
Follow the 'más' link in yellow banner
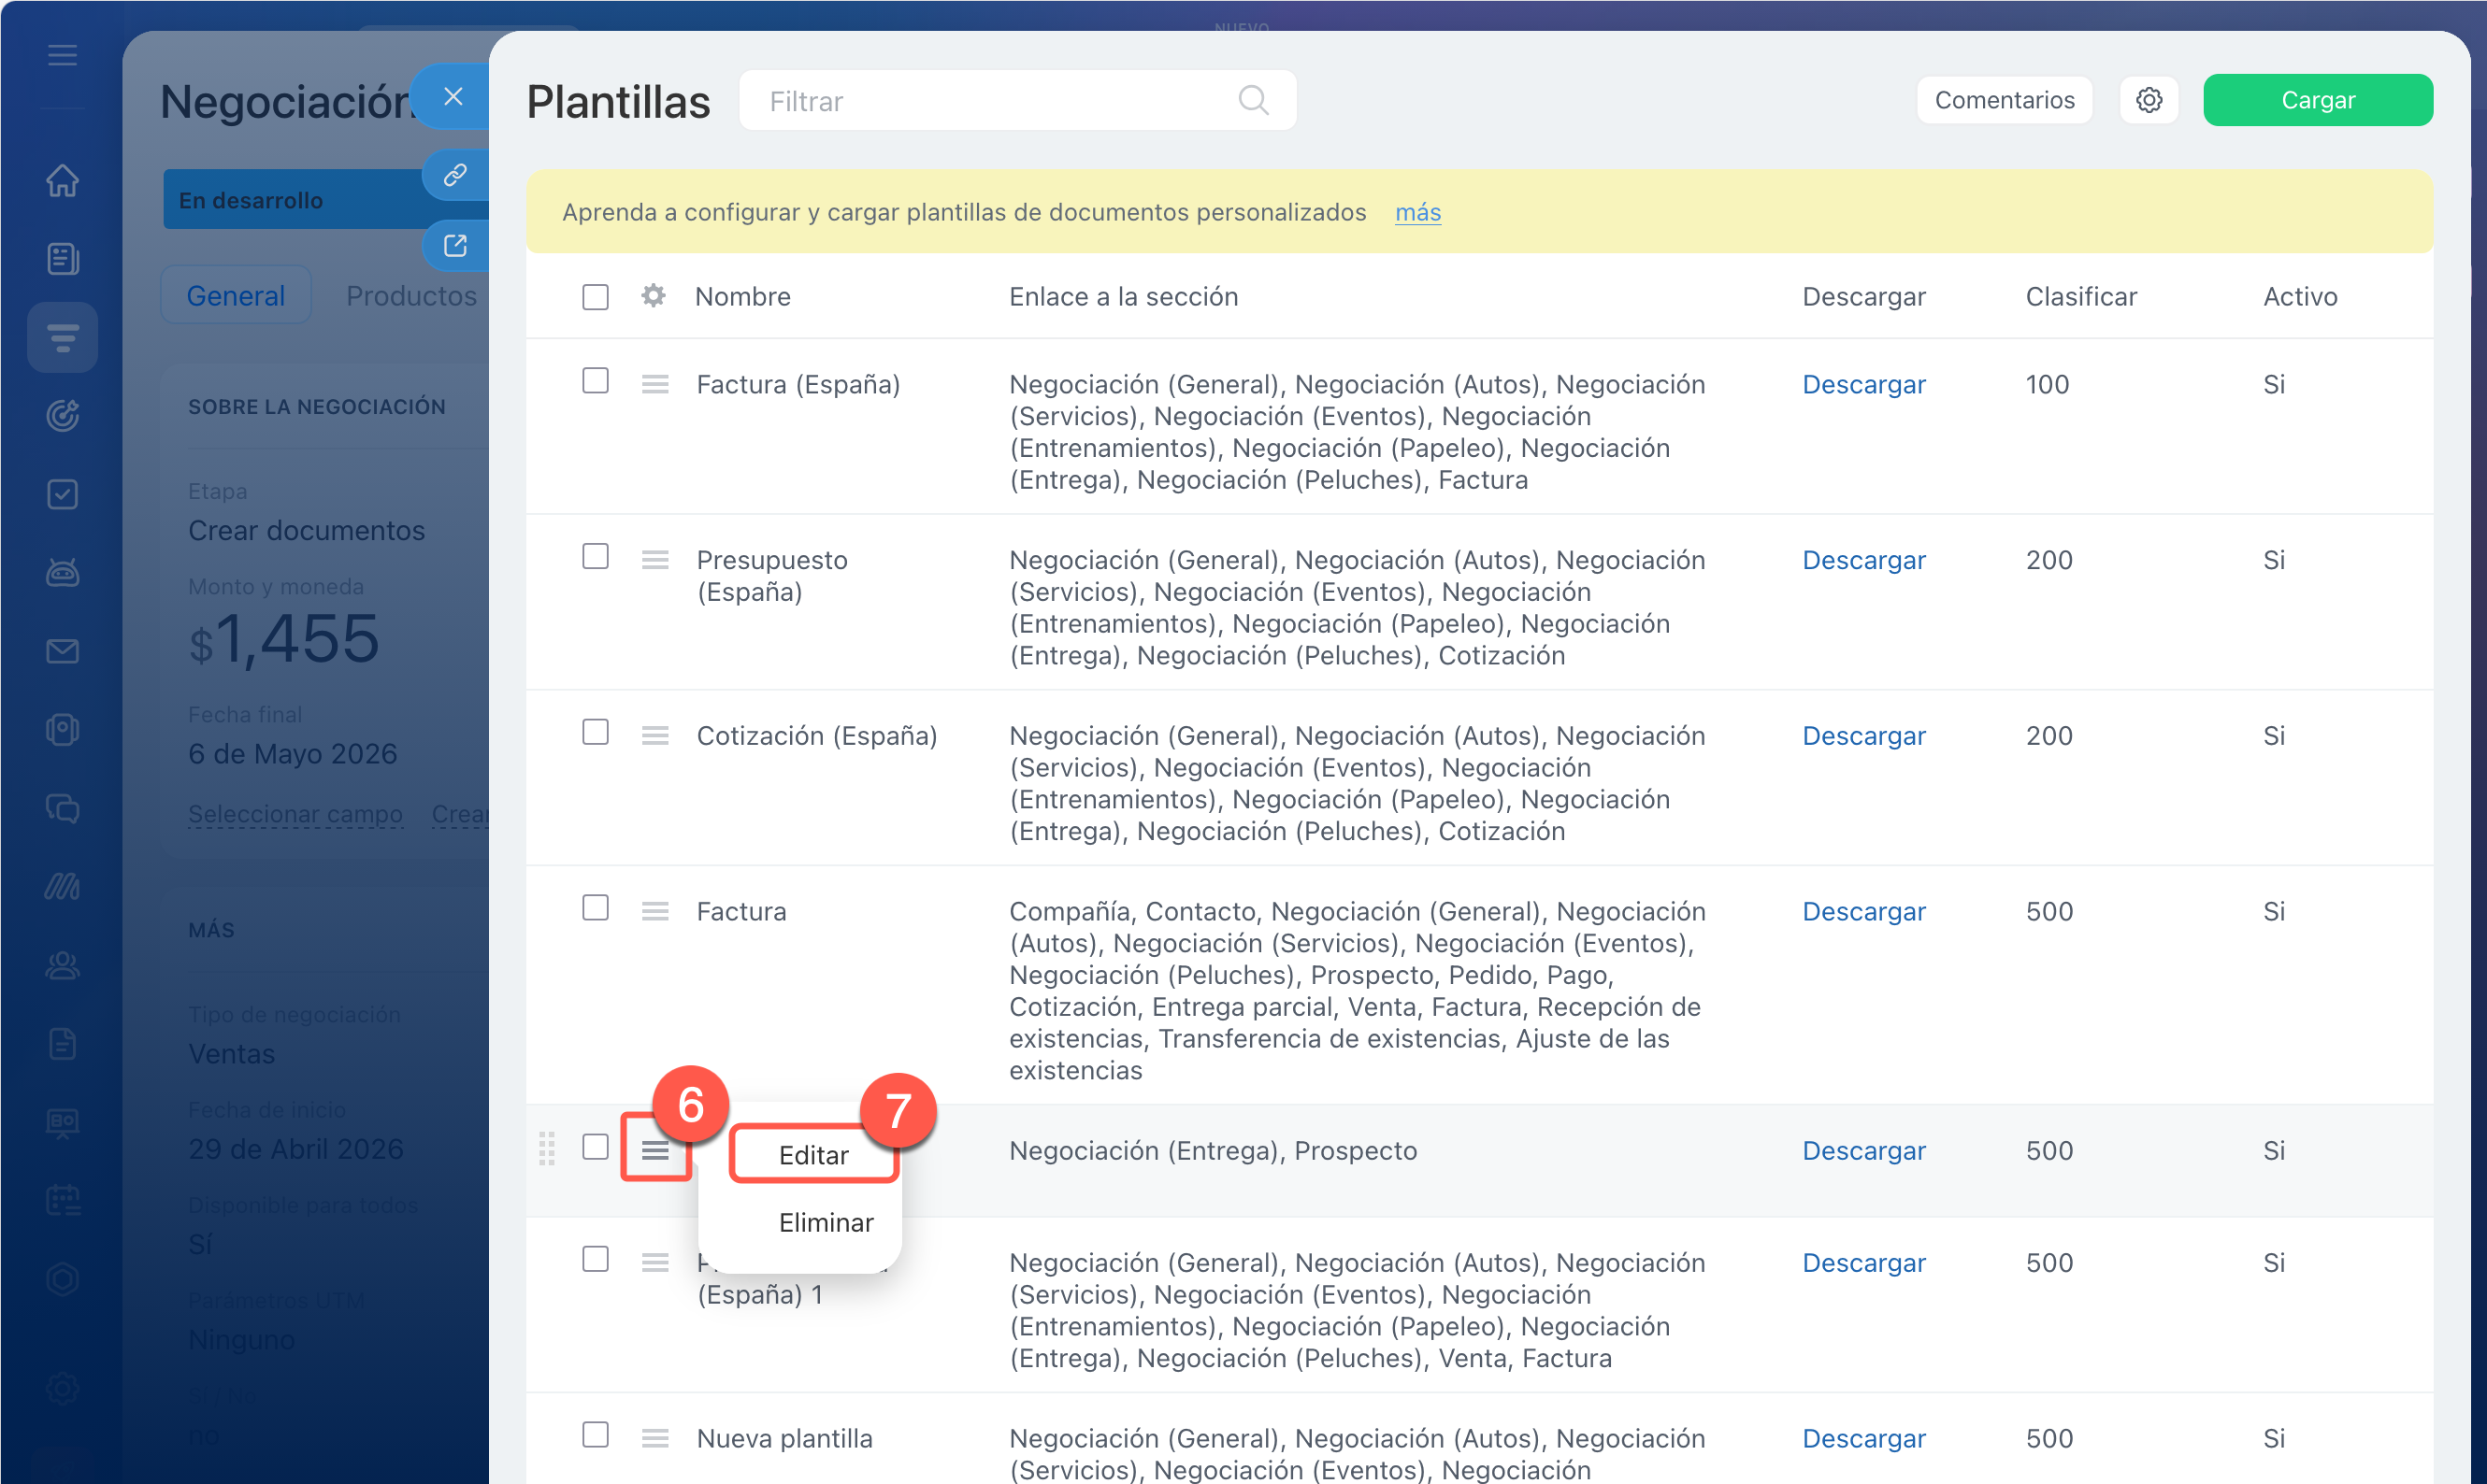(x=1417, y=212)
